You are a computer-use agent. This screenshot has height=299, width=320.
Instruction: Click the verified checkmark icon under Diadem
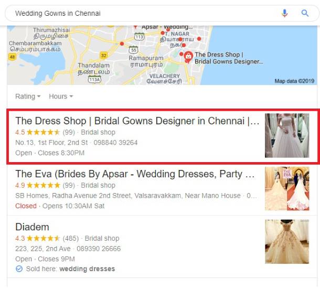[x=19, y=269]
